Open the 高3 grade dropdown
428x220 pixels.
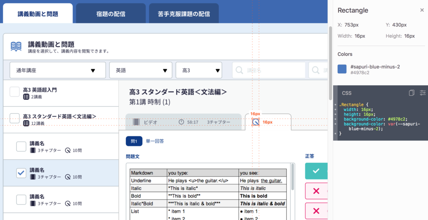199,70
